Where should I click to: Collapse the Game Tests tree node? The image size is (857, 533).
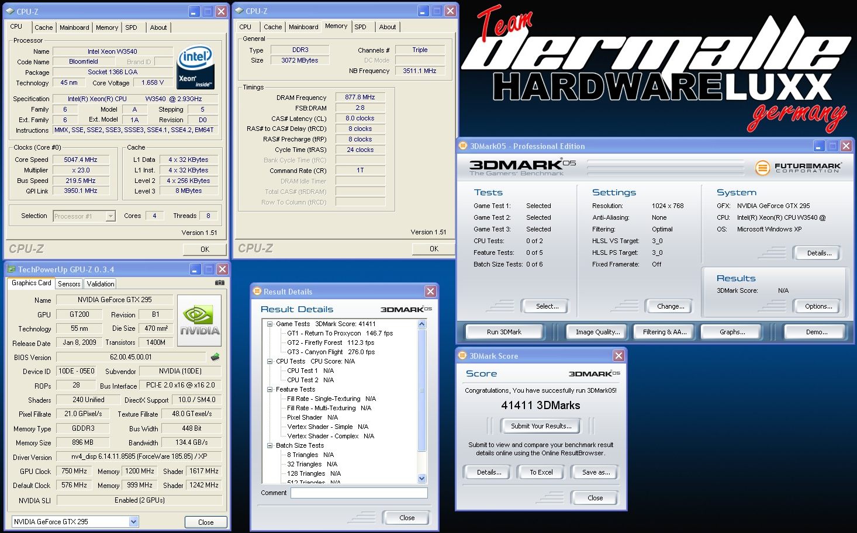270,324
